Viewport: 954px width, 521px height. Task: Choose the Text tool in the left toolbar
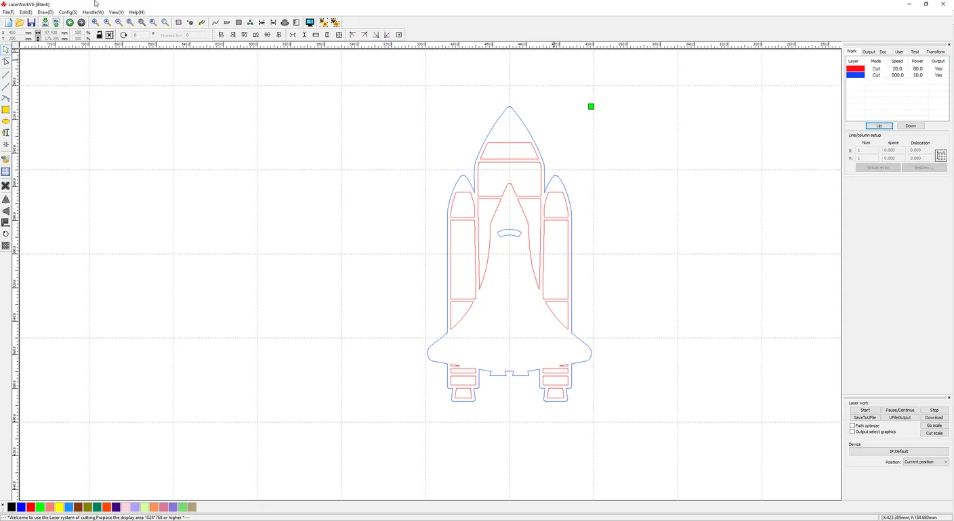[x=6, y=133]
